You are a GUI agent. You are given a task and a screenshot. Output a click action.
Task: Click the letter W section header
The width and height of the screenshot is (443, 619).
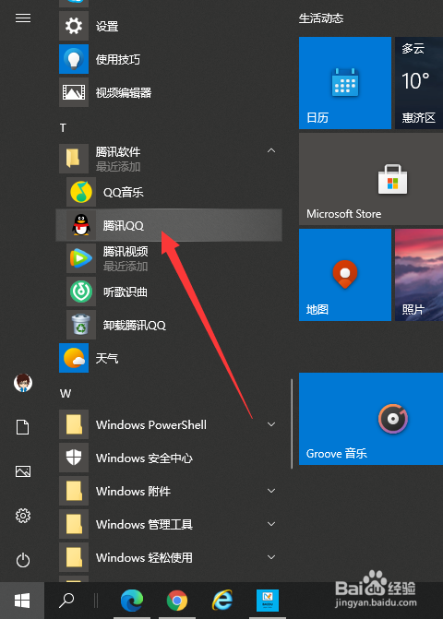(x=66, y=393)
